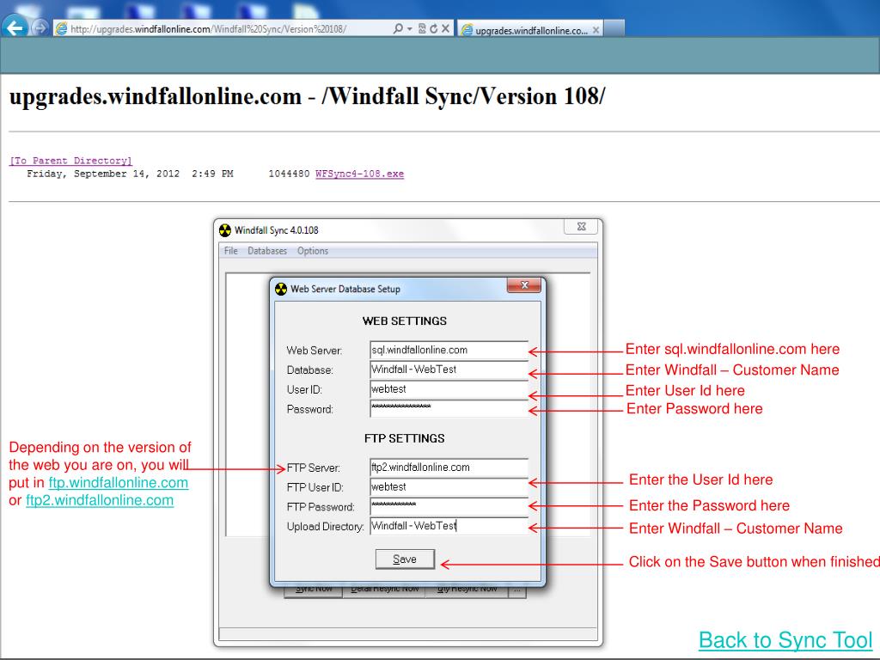The width and height of the screenshot is (880, 660).
Task: Click the browser address URL field
Action: [x=224, y=28]
